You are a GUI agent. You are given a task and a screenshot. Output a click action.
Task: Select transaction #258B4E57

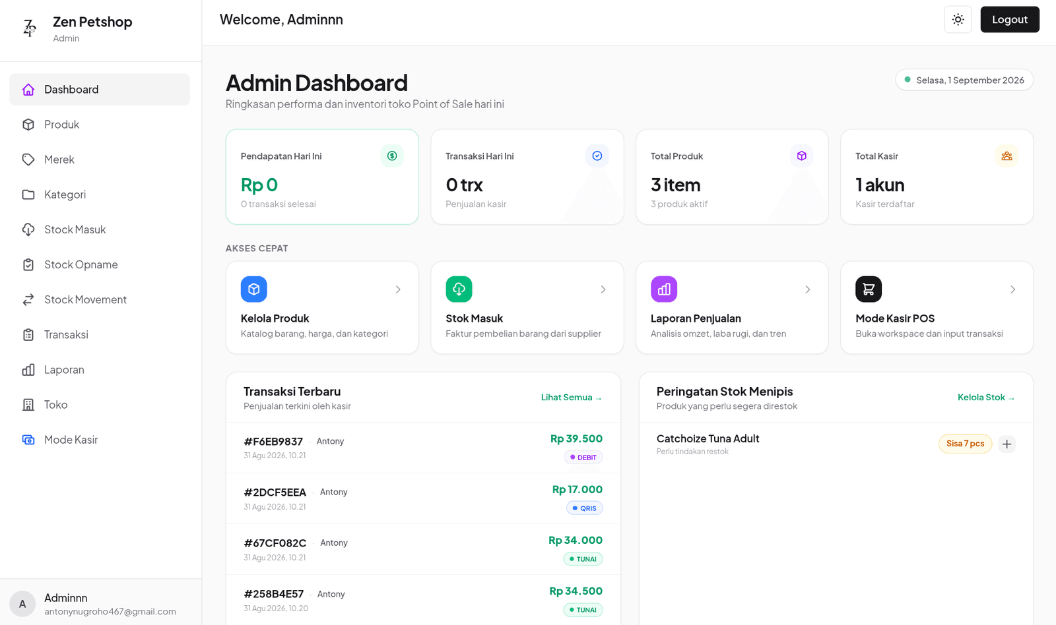coord(274,594)
